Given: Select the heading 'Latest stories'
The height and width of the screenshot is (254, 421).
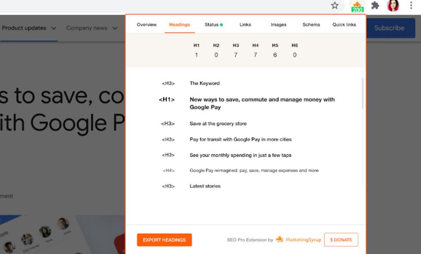Looking at the screenshot, I should (x=205, y=186).
